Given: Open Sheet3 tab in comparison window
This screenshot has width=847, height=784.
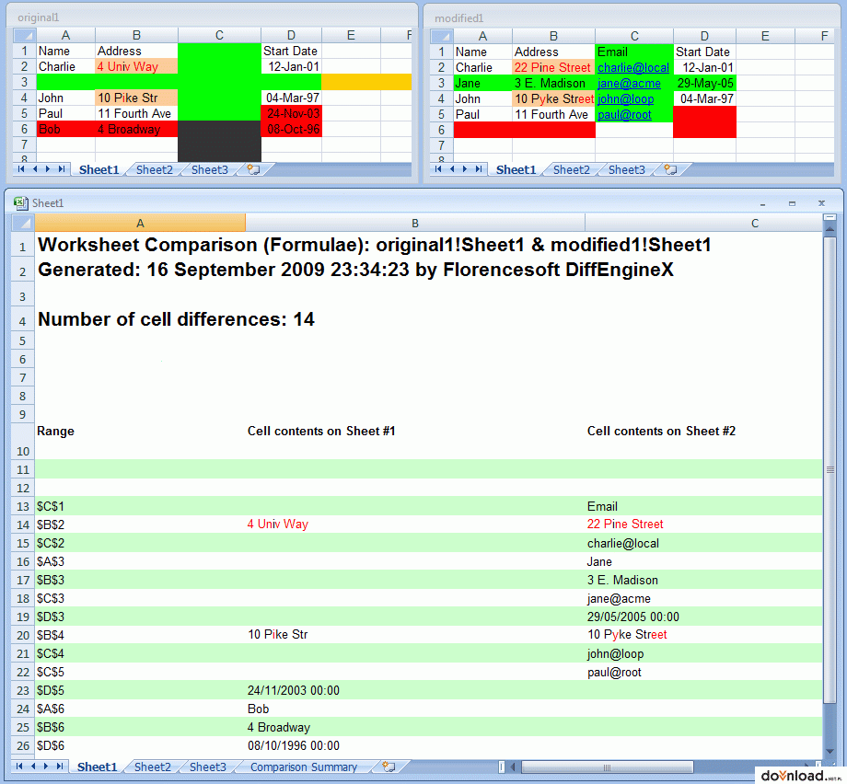Looking at the screenshot, I should (208, 767).
